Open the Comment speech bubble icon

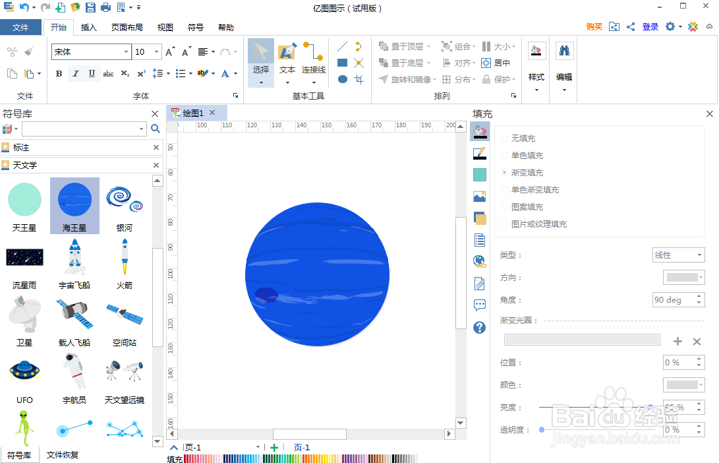tap(480, 305)
